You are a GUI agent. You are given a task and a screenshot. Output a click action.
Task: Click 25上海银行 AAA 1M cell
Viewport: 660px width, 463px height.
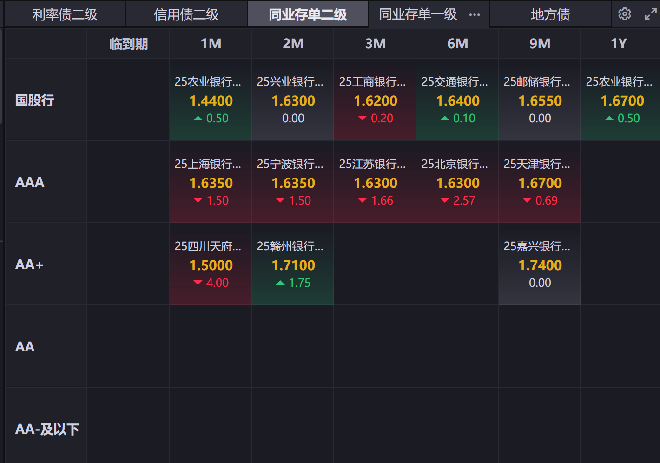211,182
